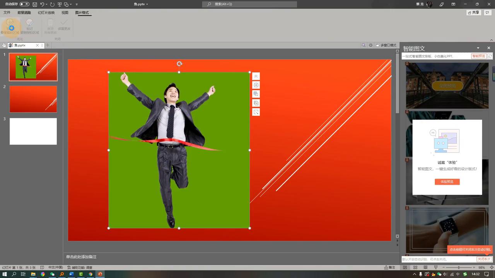Viewport: 495px width, 278px height.
Task: Redo the last action
Action: click(x=52, y=4)
